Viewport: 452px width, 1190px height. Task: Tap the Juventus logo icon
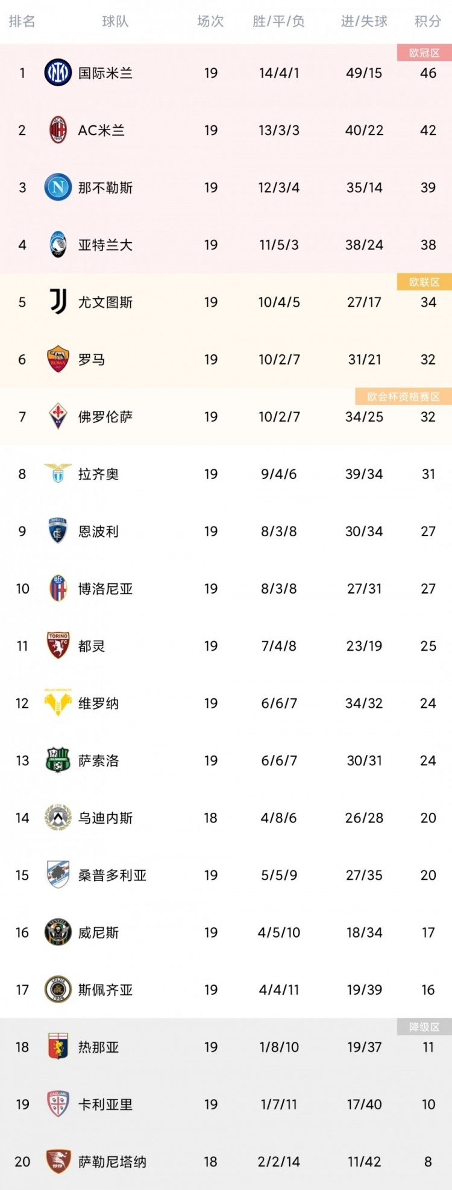pyautogui.click(x=58, y=302)
